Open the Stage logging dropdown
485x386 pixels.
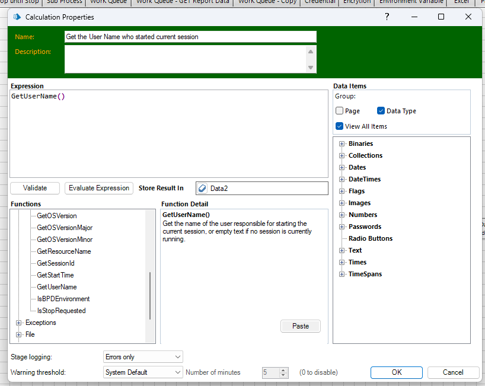[x=143, y=357]
